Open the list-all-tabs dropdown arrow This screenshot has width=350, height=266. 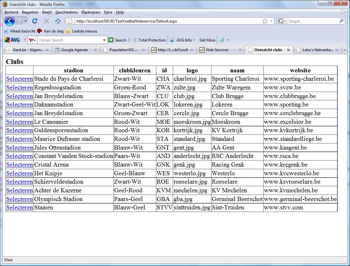[345, 50]
